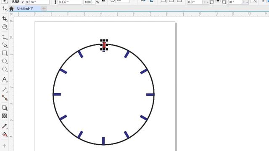Click the second corner radius field 0.0

coord(234,2)
